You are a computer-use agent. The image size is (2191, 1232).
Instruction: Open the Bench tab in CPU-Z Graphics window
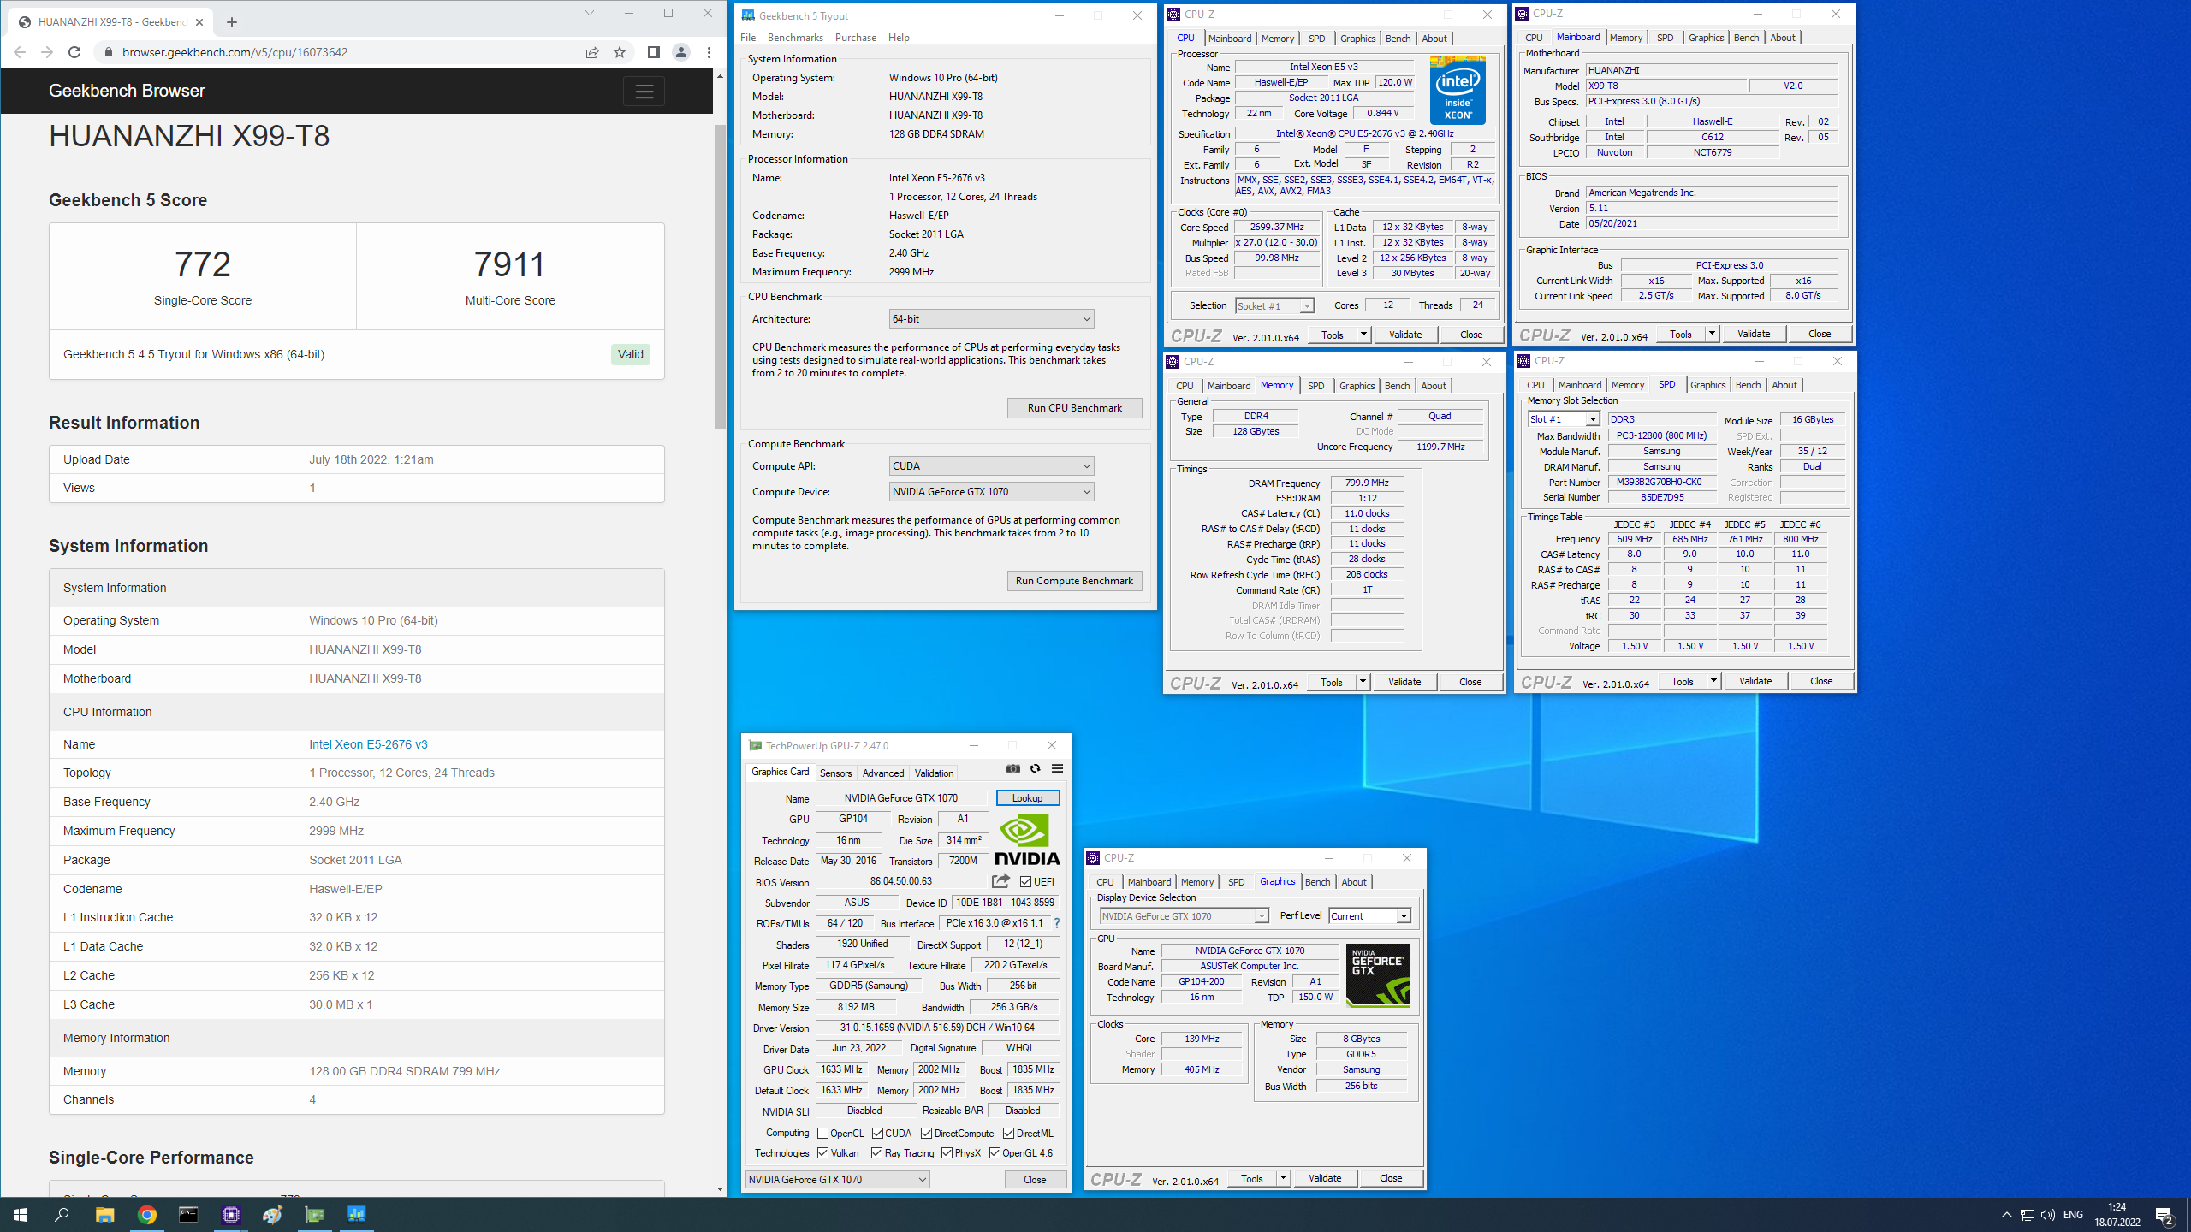click(1317, 882)
